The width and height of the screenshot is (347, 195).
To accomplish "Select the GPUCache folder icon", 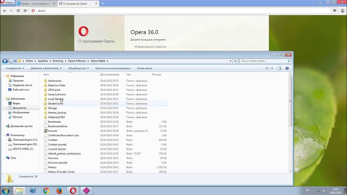I will coord(45,90).
